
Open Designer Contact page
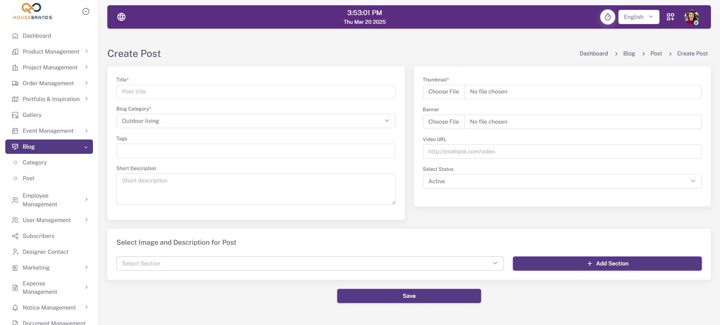pyautogui.click(x=45, y=252)
